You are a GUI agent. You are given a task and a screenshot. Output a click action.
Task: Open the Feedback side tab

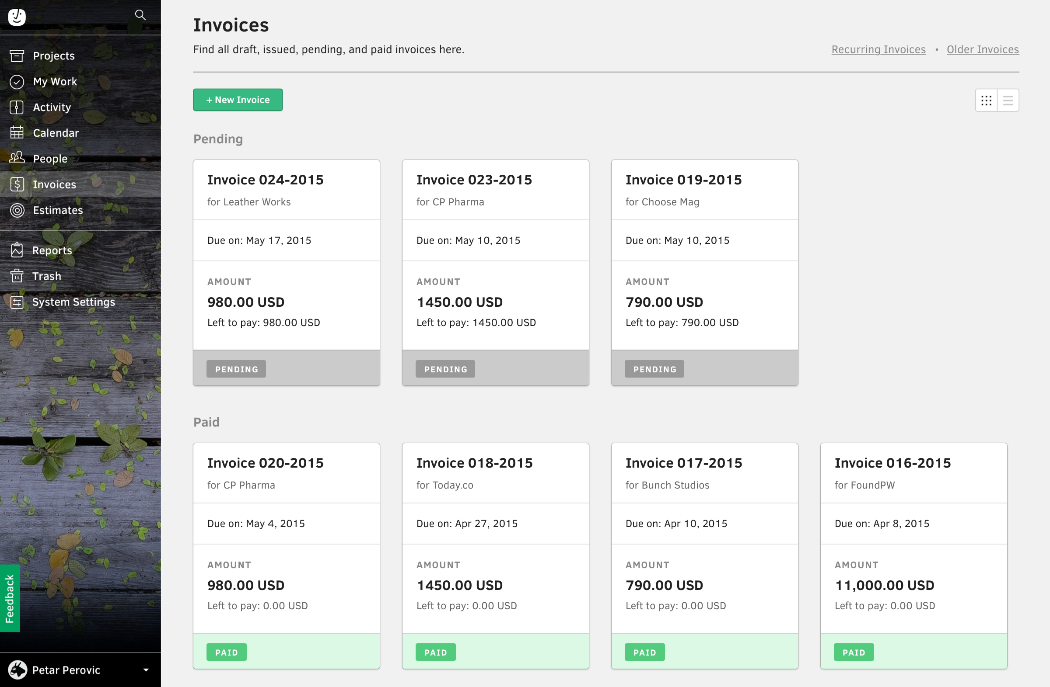(x=10, y=598)
